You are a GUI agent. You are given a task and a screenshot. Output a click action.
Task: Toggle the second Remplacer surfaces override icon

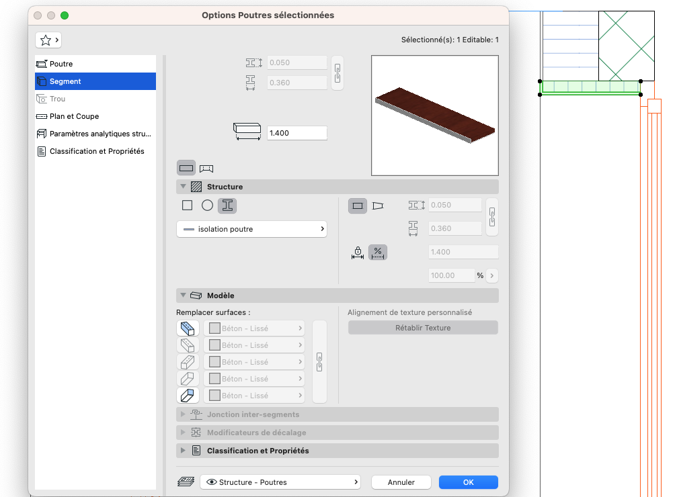coord(188,345)
